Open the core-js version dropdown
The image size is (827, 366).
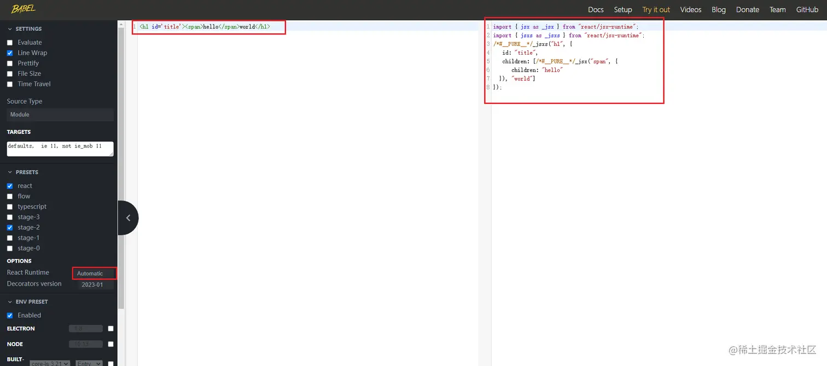coord(50,363)
